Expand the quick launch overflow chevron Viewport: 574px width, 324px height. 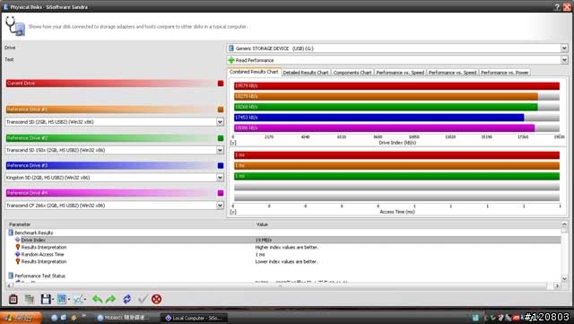pos(83,315)
